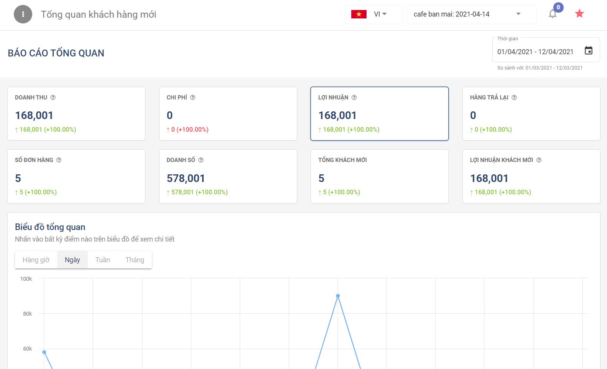This screenshot has height=369, width=607.
Task: Click help icon next to HÀNG TRẢ LẠI
Action: click(x=514, y=98)
